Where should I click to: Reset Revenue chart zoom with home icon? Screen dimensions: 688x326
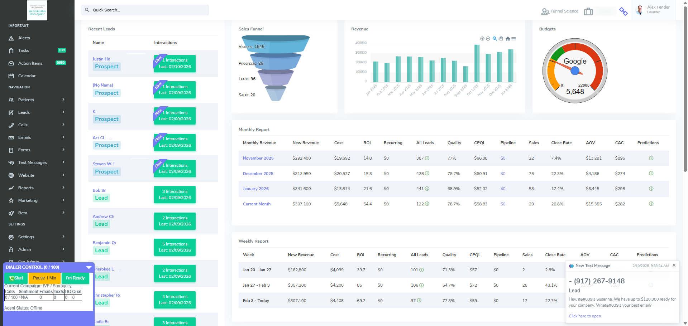(x=508, y=39)
